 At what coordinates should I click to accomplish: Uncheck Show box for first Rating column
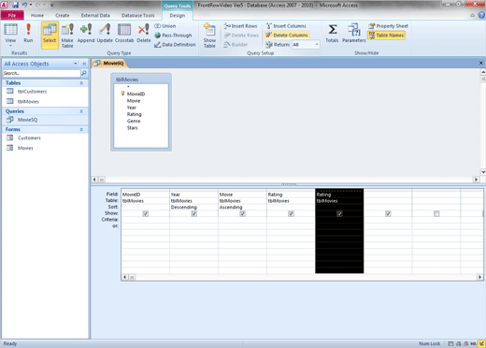point(291,213)
